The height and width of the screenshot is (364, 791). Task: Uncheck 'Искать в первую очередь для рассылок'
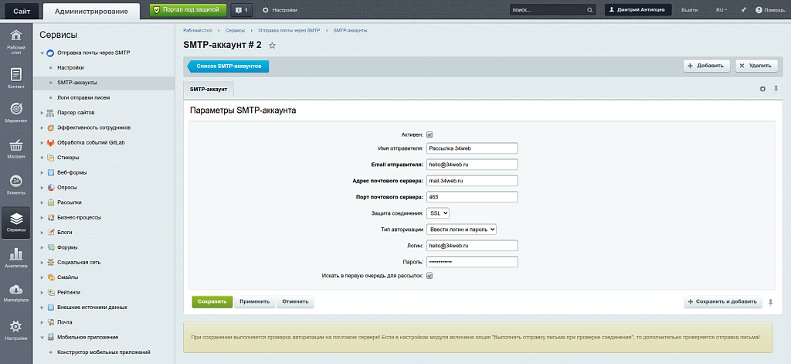pyautogui.click(x=429, y=275)
